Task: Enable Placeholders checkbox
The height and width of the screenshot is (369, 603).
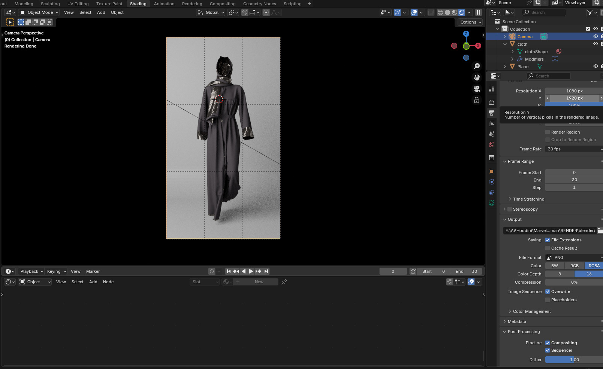Action: [548, 300]
